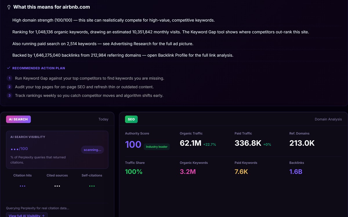This screenshot has width=348, height=217.
Task: Click the Track rankings weekly recommendation
Action: (x=89, y=95)
